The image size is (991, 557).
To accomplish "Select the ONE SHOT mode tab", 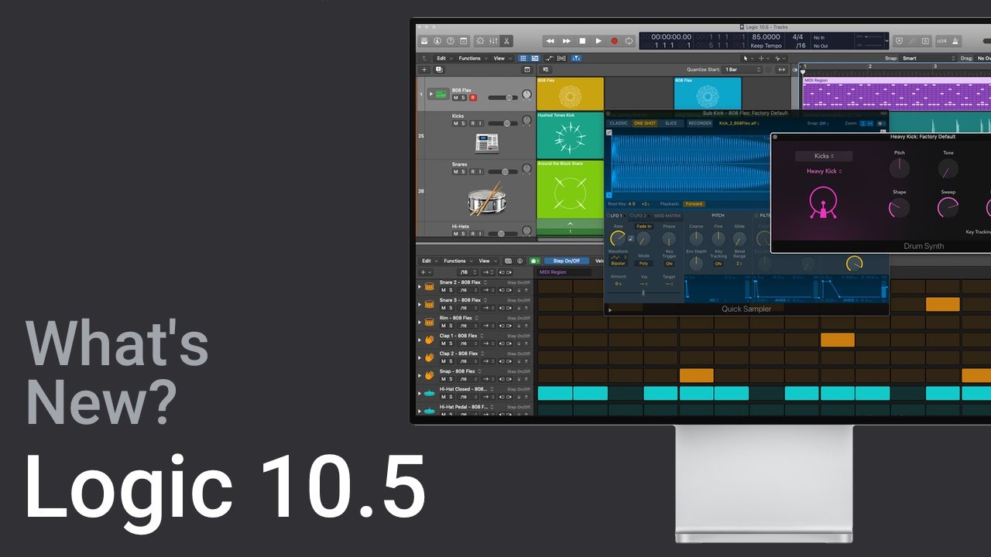I will 645,123.
